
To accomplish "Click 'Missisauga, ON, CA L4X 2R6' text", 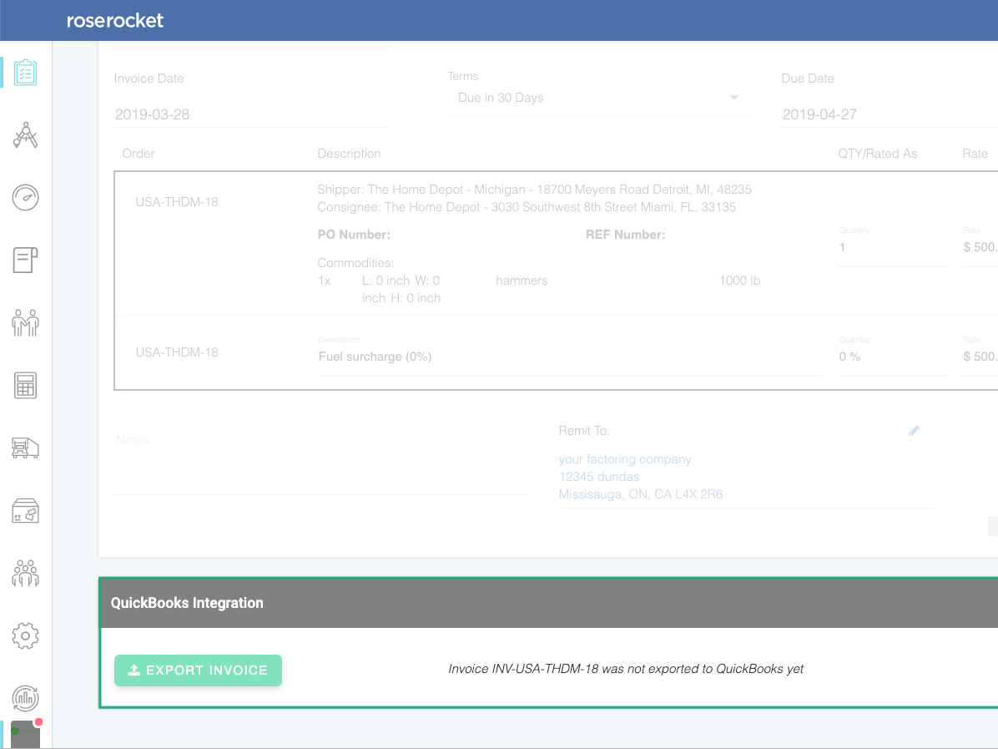I will (641, 494).
